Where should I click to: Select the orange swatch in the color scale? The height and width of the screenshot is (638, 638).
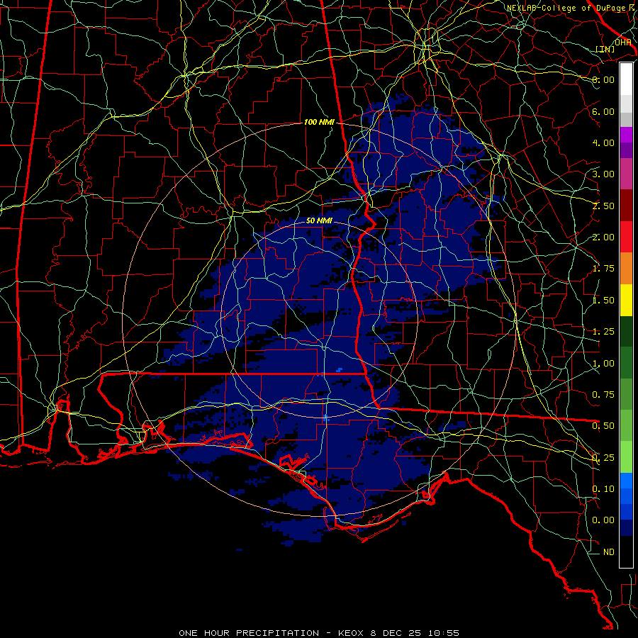(x=626, y=269)
